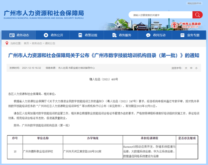Set font size to 中
Viewport: 208px width, 165px height.
coord(191,68)
